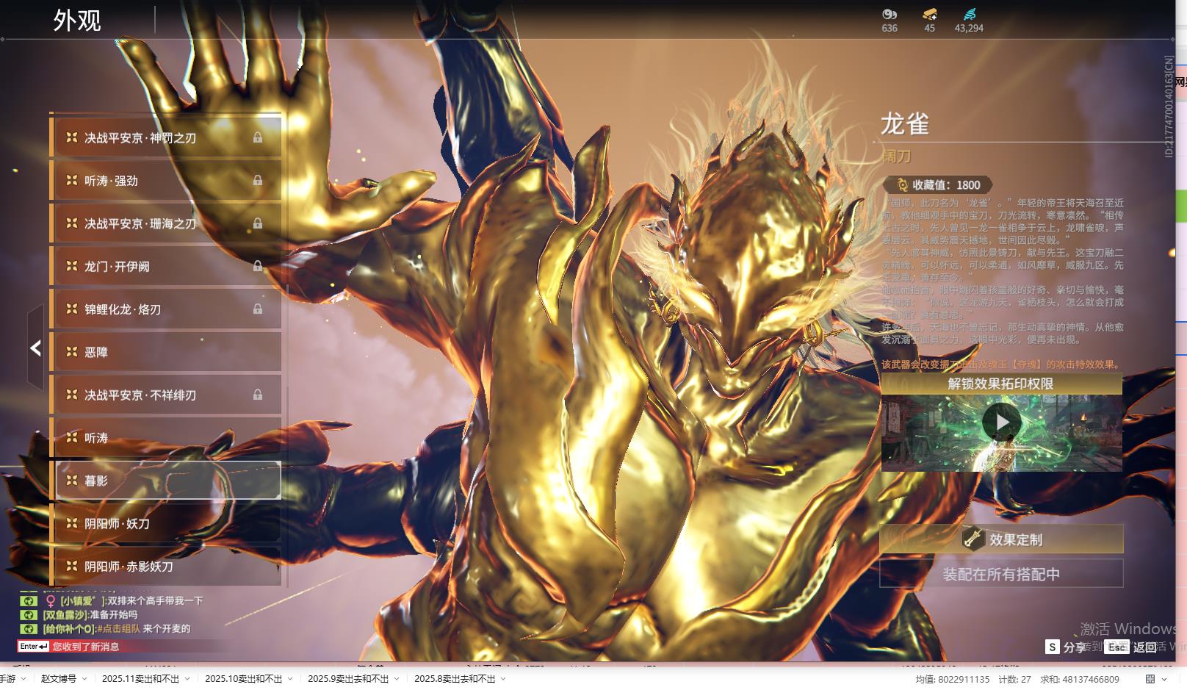Switch to the 2025.8卖出去和不出 sheet tab
1187x690 pixels.
tap(455, 679)
